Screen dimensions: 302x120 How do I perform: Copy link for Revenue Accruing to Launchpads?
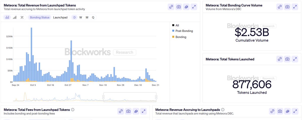pos(272,111)
